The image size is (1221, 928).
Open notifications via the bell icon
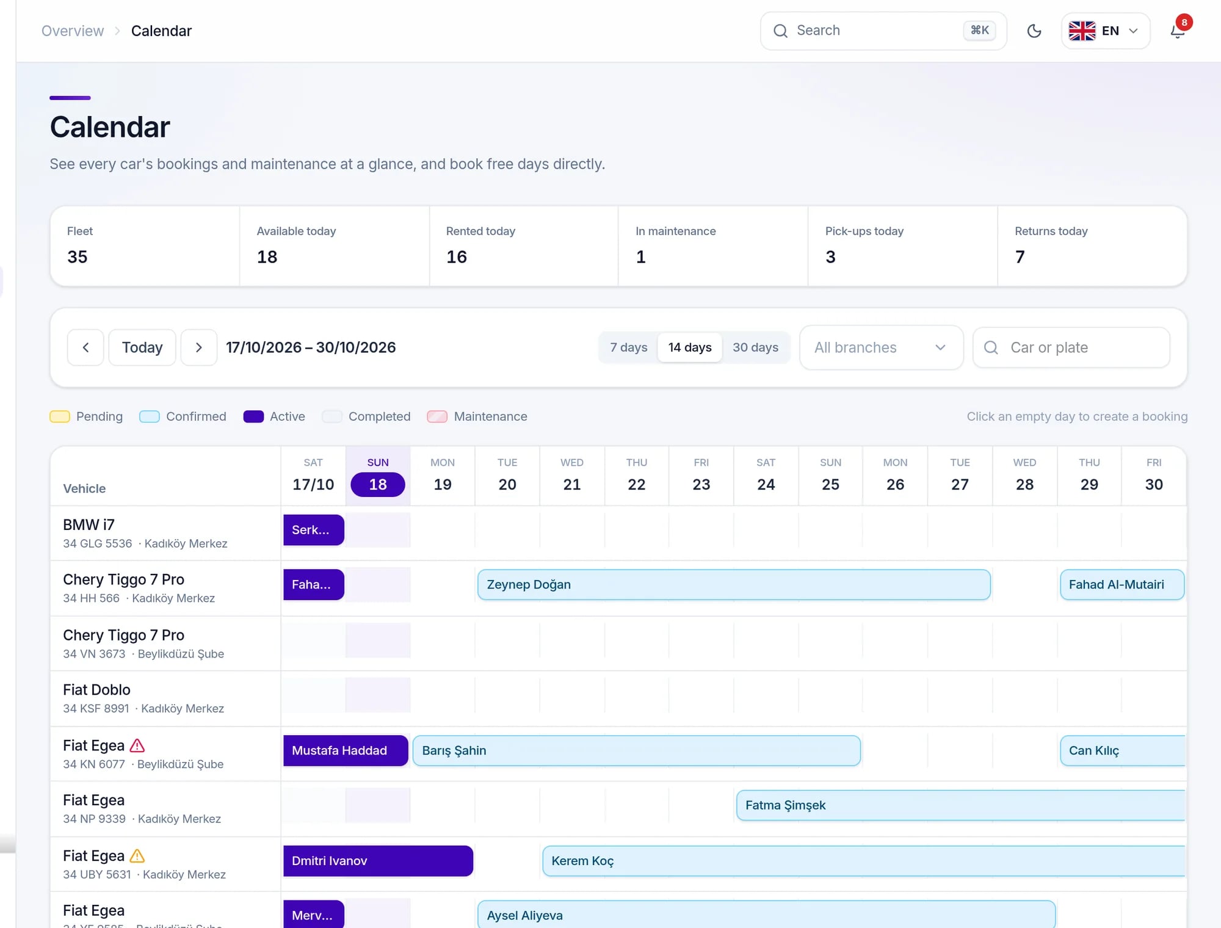(x=1178, y=31)
